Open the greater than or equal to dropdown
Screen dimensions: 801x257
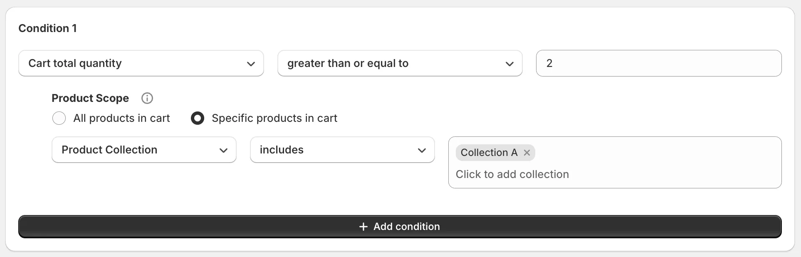click(400, 64)
